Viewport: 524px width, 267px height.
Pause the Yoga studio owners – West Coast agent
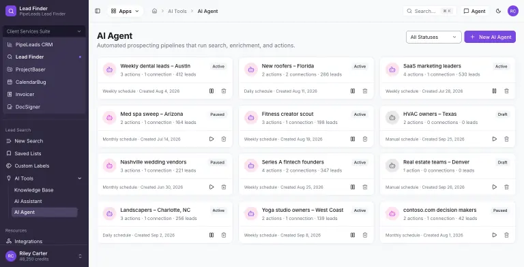(x=353, y=235)
